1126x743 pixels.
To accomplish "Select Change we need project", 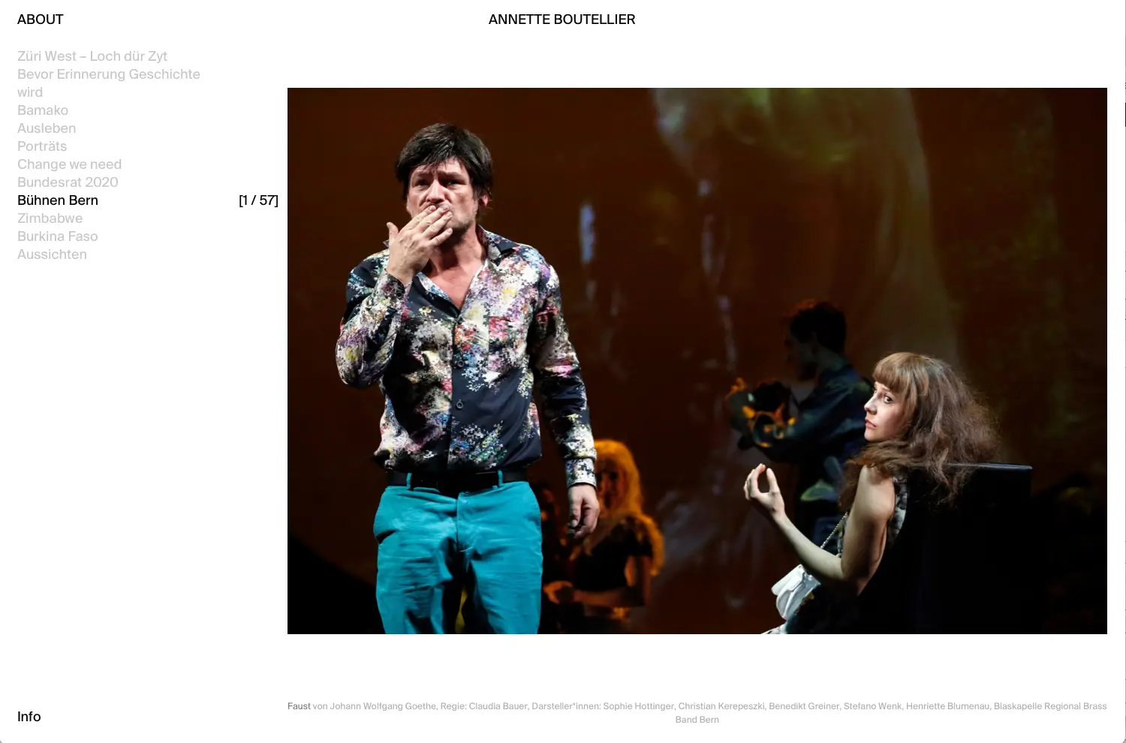I will [69, 164].
